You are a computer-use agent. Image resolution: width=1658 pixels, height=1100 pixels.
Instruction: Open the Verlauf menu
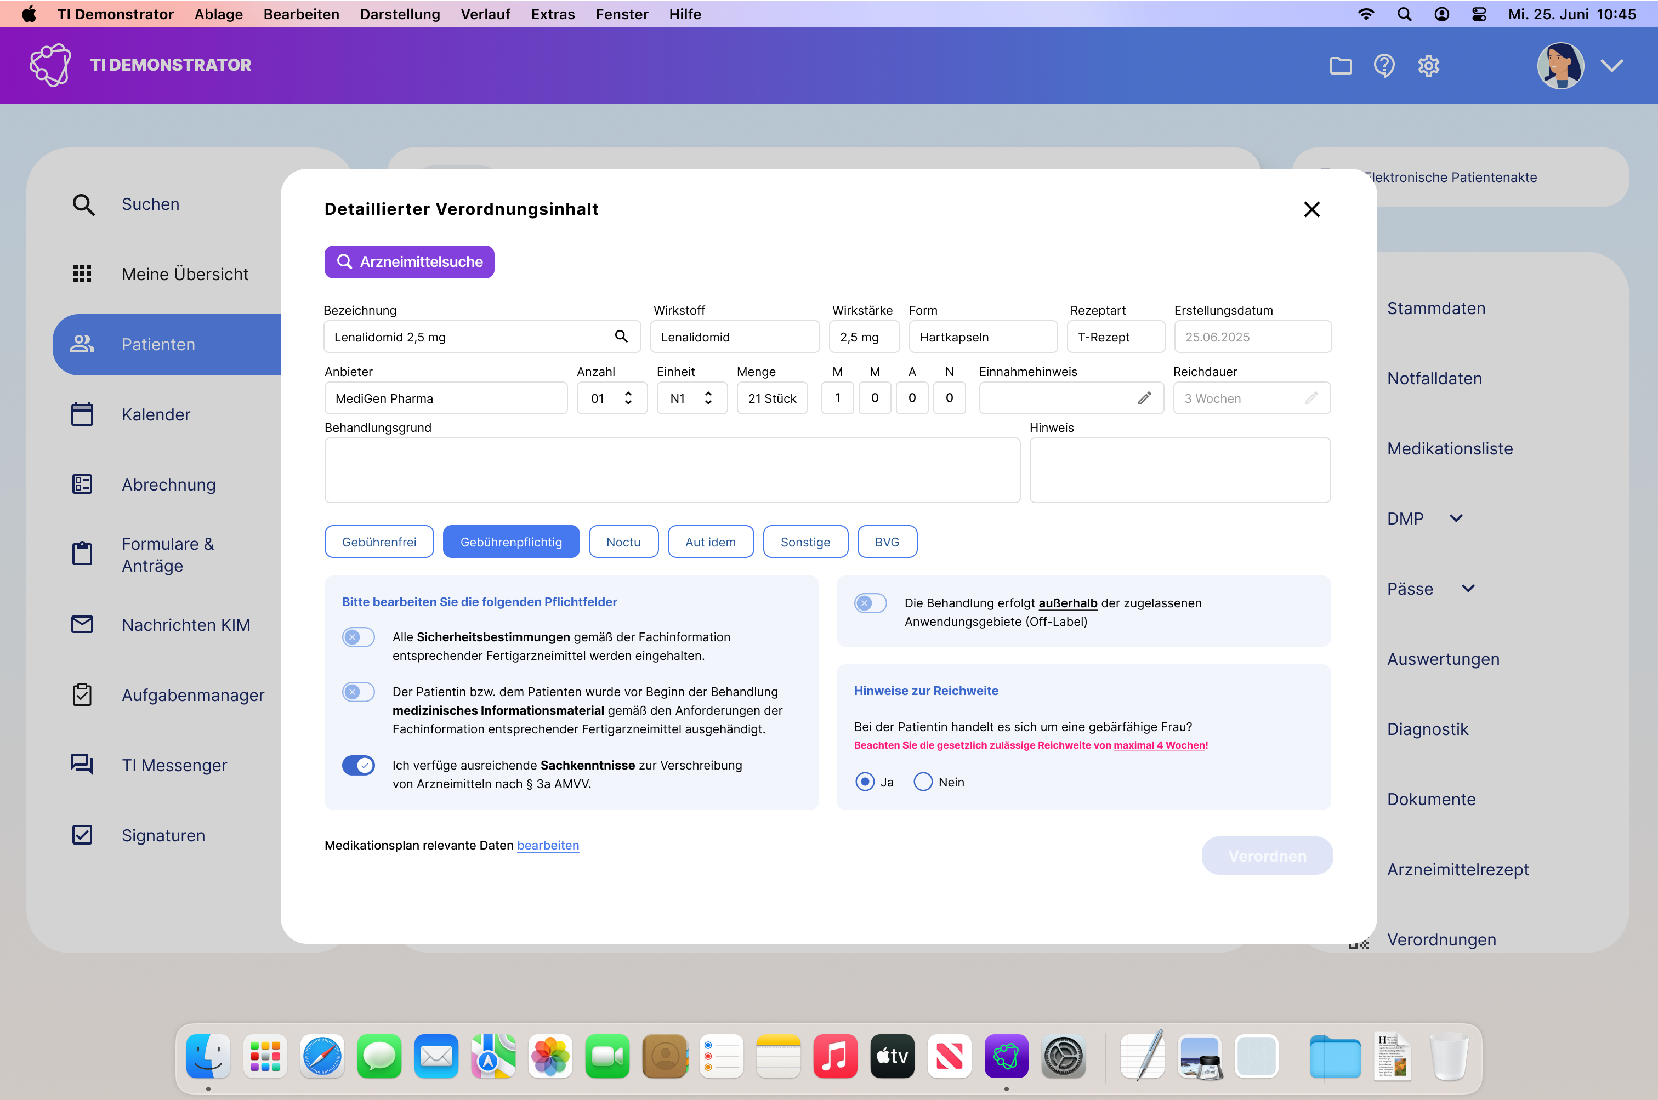click(486, 14)
